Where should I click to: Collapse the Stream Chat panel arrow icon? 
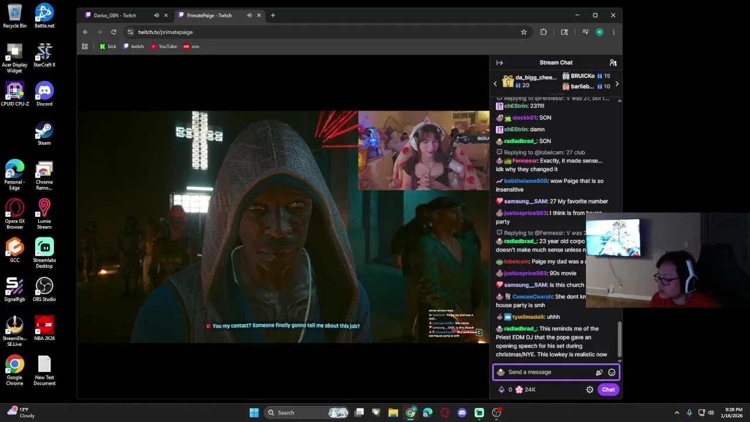coord(499,63)
